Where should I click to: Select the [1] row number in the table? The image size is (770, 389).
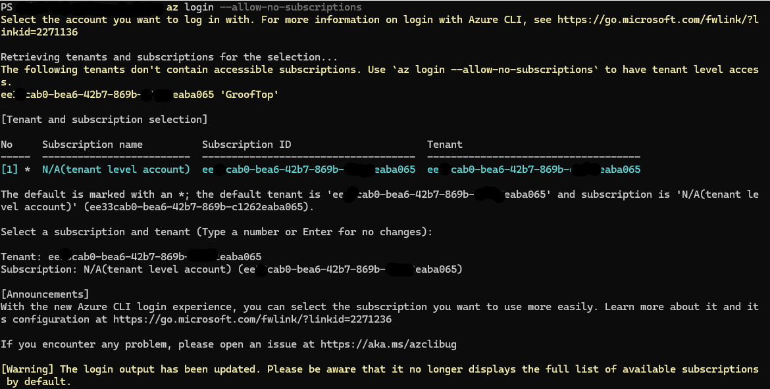[9, 170]
